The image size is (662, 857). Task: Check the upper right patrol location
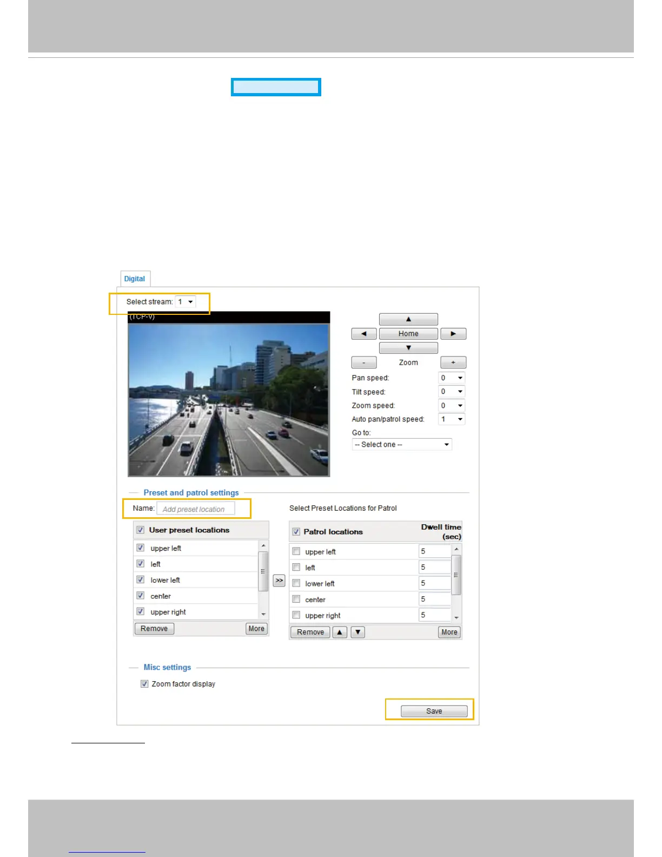pos(296,615)
